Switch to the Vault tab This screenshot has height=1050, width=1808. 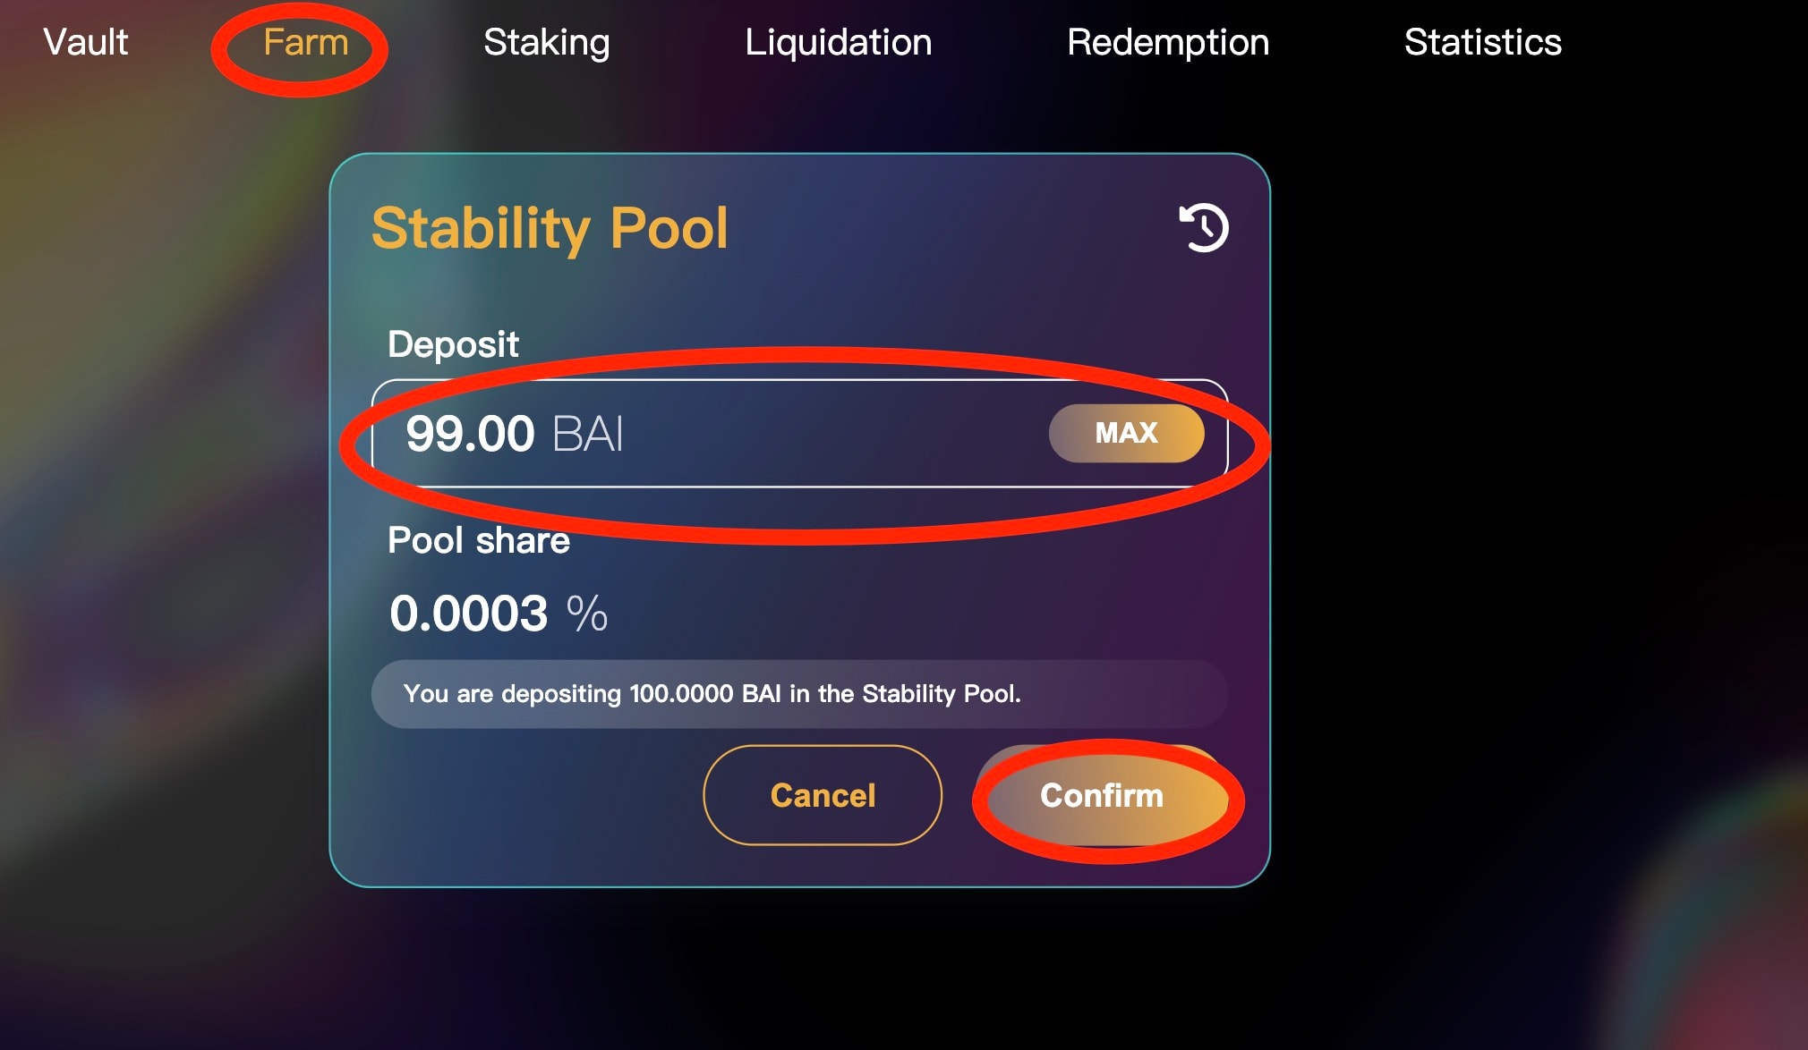tap(86, 42)
